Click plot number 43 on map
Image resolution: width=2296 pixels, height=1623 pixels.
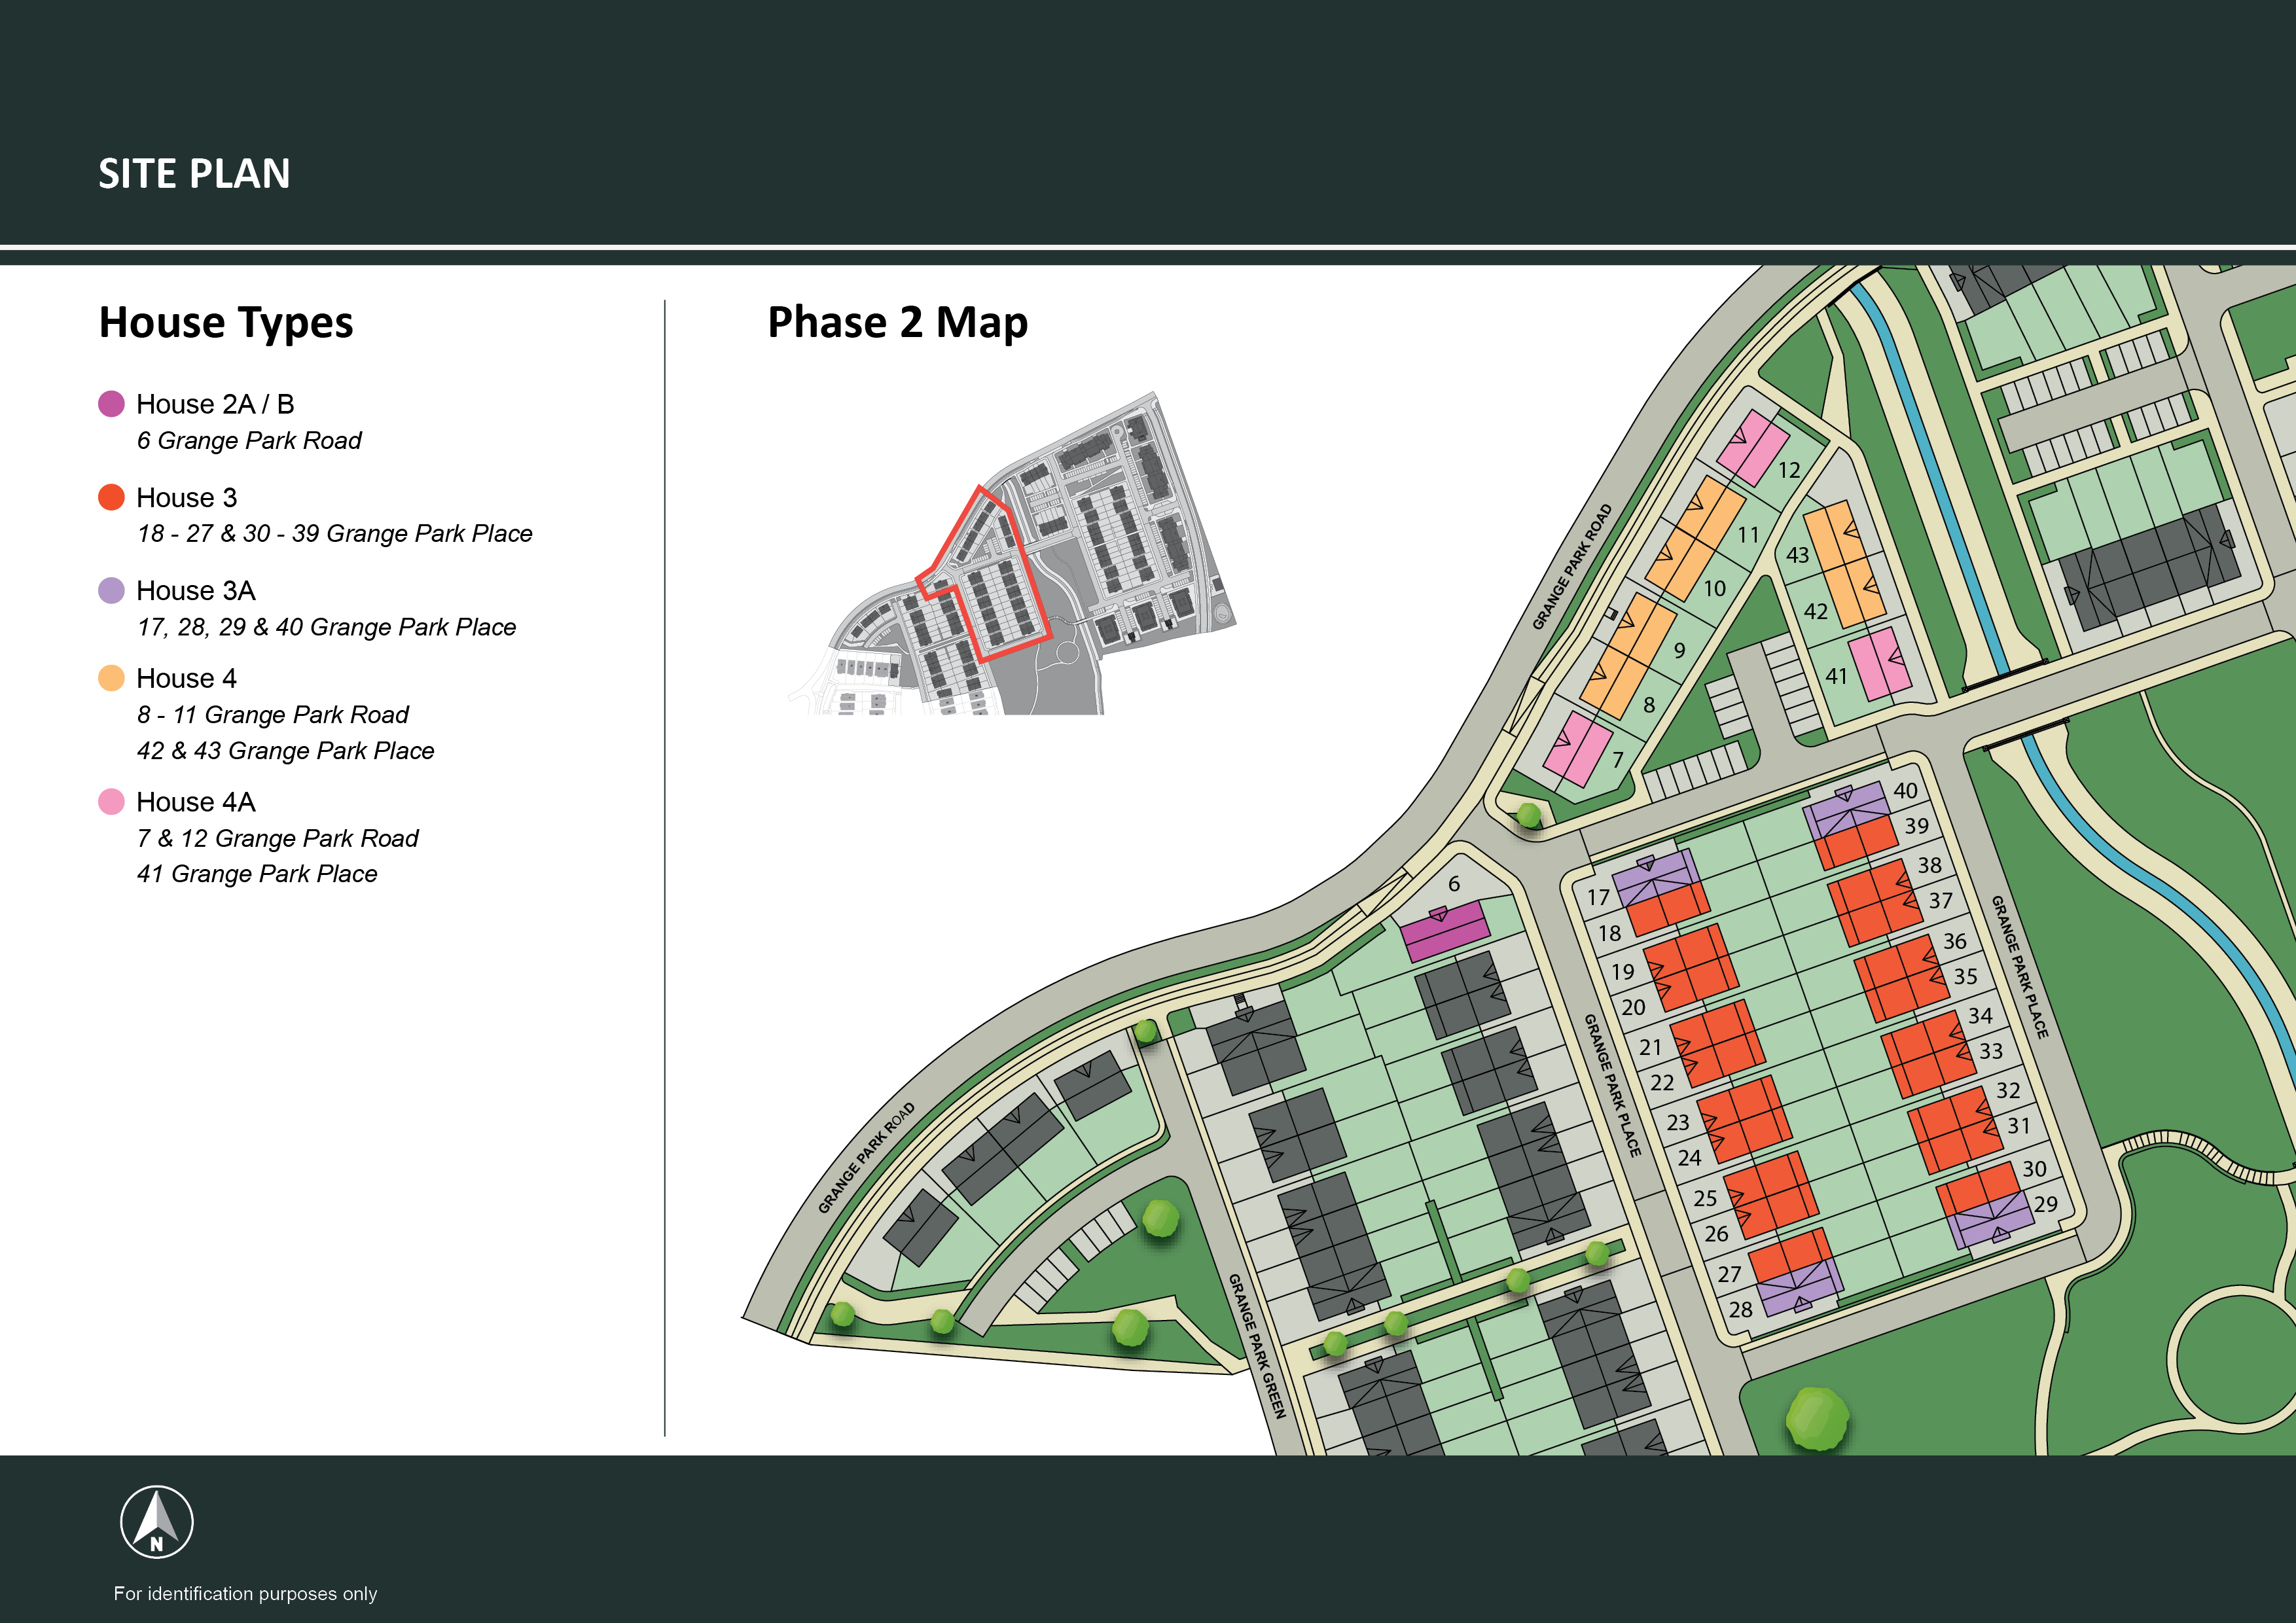1797,555
